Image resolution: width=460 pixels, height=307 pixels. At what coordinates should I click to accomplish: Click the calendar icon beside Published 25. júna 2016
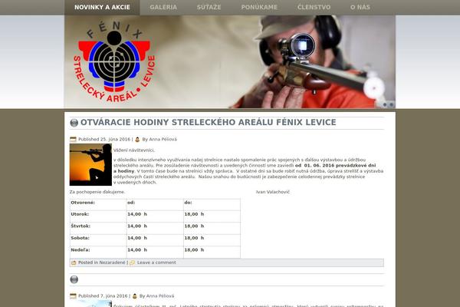pos(73,139)
